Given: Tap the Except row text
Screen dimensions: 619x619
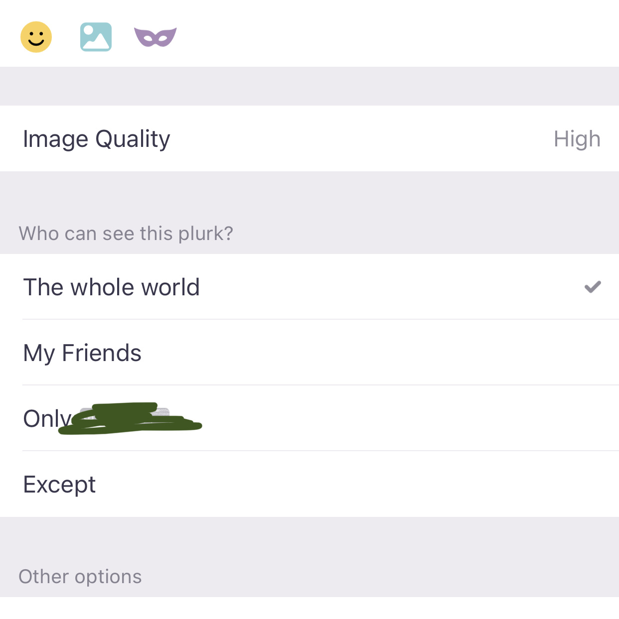Looking at the screenshot, I should point(59,485).
